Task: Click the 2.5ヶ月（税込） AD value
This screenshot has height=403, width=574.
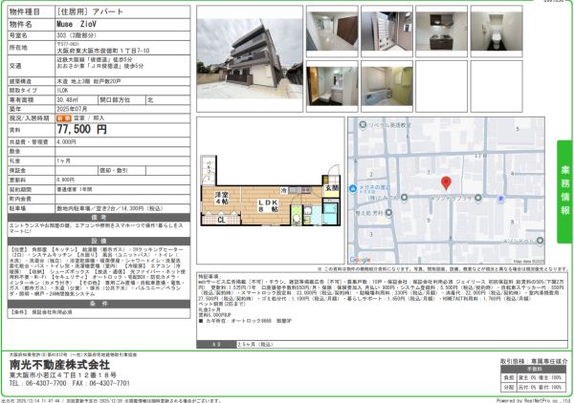Action: coord(255,344)
